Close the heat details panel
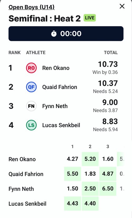This screenshot has width=132, height=218. pos(122,6)
